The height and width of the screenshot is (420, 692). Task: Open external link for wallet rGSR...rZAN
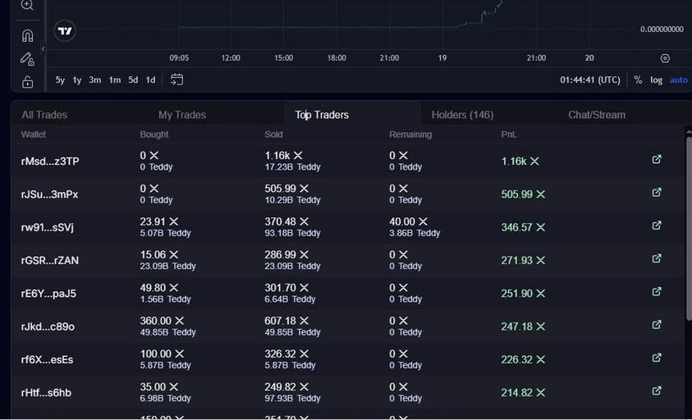coord(657,258)
